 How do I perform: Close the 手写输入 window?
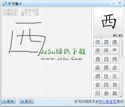[x=120, y=3]
